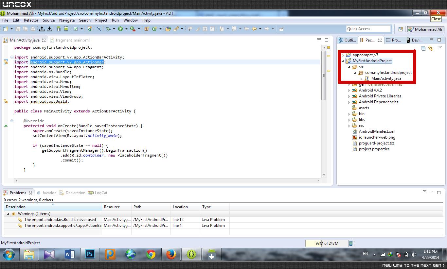Open the Android Virtual Device Manager icon
The image size is (447, 269).
(66, 29)
